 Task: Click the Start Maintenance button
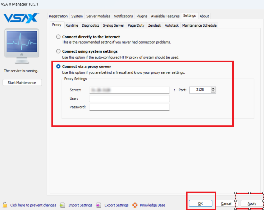pos(22,82)
